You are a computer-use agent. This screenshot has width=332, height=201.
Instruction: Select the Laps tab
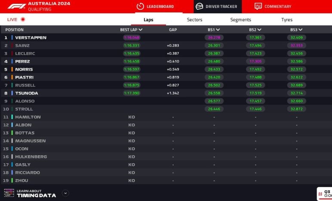(148, 20)
